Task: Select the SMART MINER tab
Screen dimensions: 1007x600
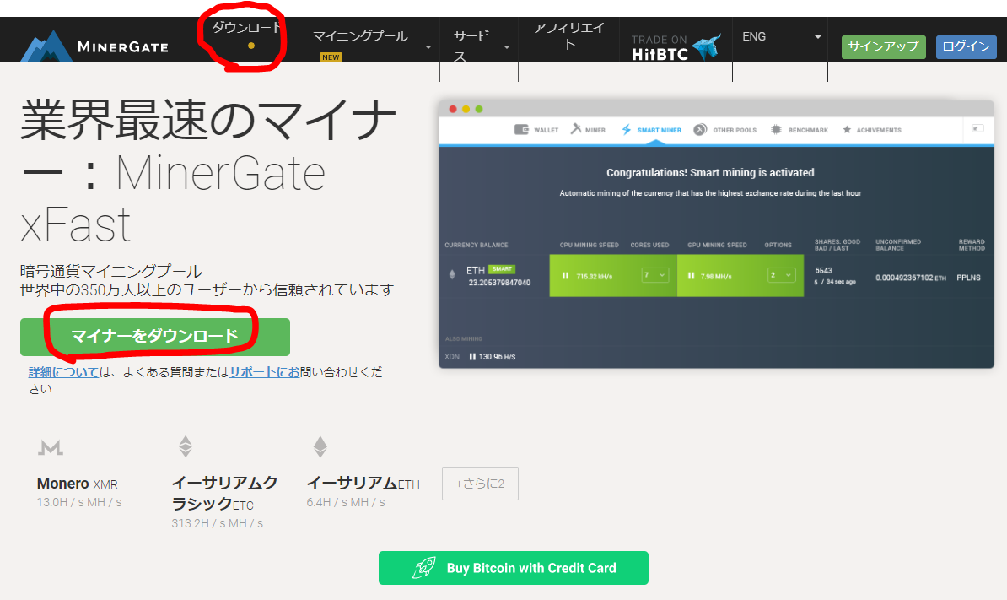Action: point(651,130)
